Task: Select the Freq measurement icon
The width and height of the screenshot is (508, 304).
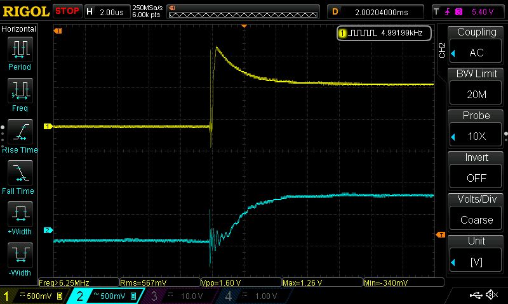Action: point(20,91)
